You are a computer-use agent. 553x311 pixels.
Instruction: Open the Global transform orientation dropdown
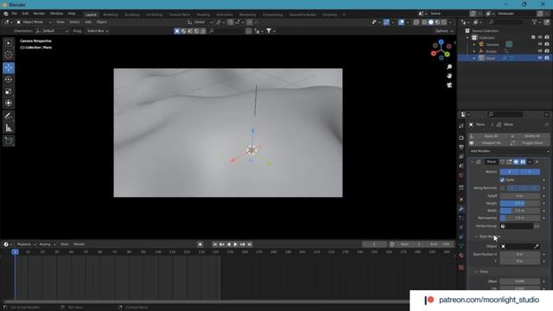coord(200,22)
